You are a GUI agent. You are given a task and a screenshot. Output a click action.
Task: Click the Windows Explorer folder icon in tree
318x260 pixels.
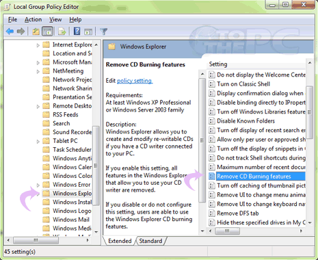point(46,194)
